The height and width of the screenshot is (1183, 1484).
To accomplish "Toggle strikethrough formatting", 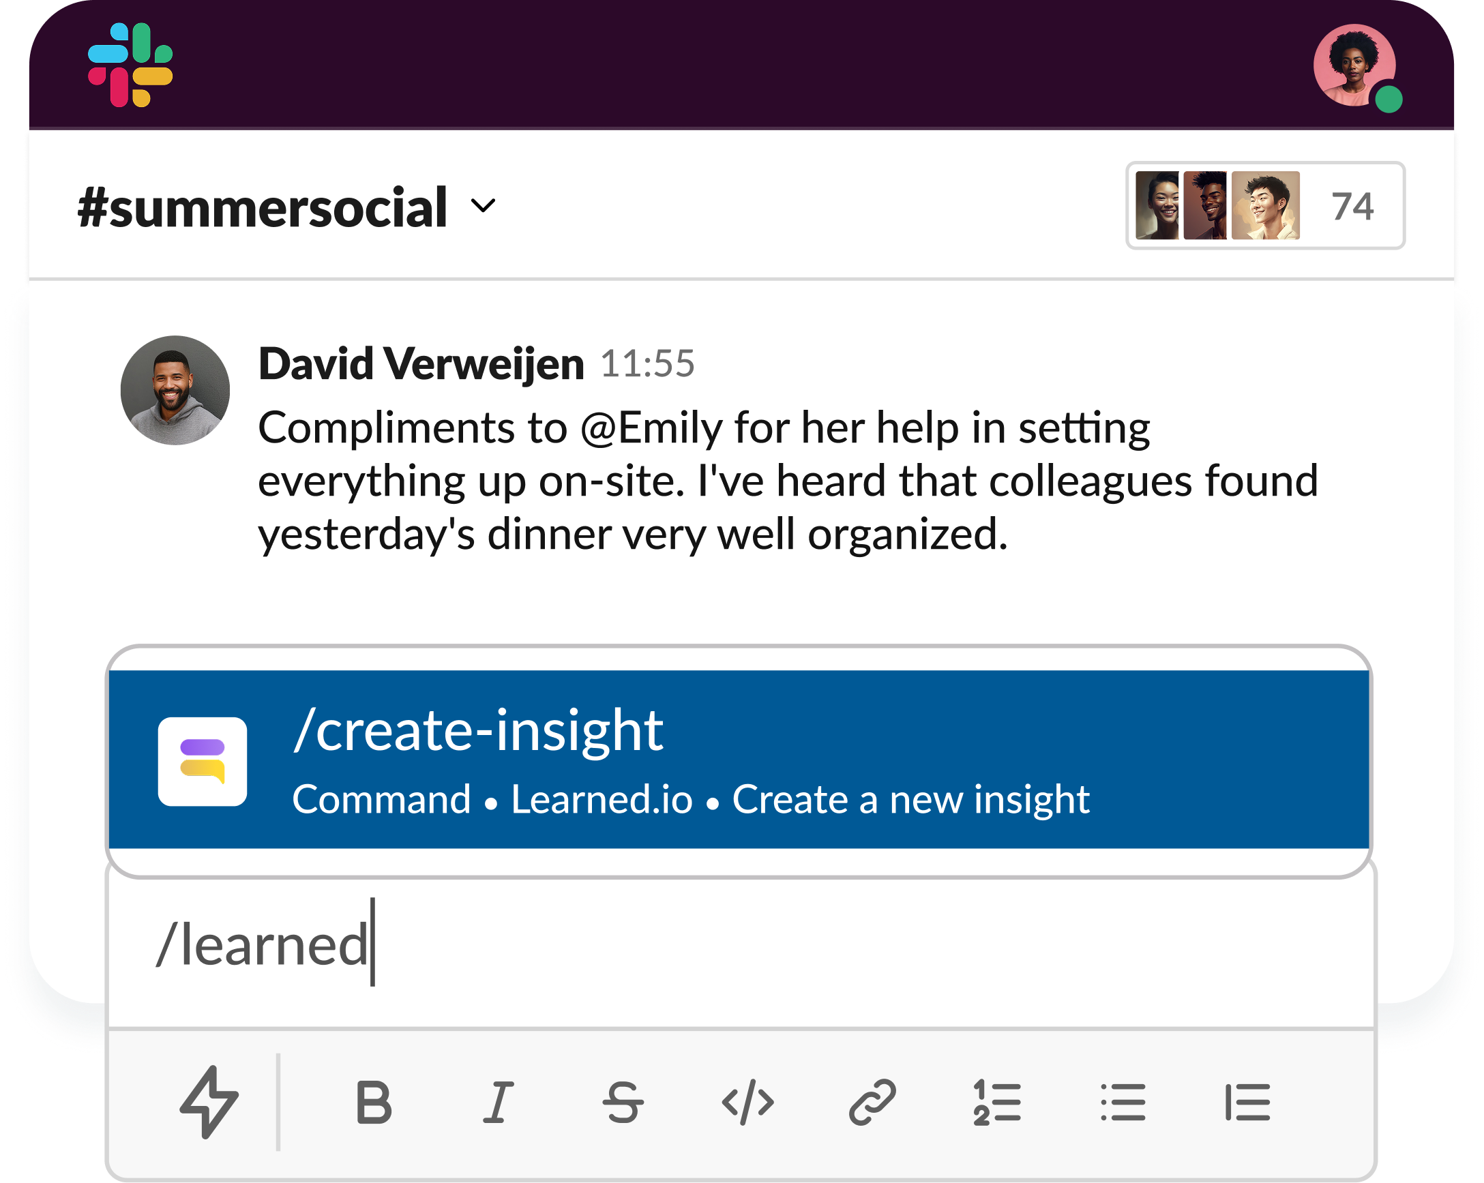I will (623, 1103).
